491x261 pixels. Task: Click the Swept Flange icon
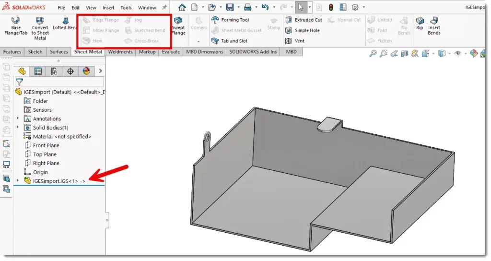(178, 25)
